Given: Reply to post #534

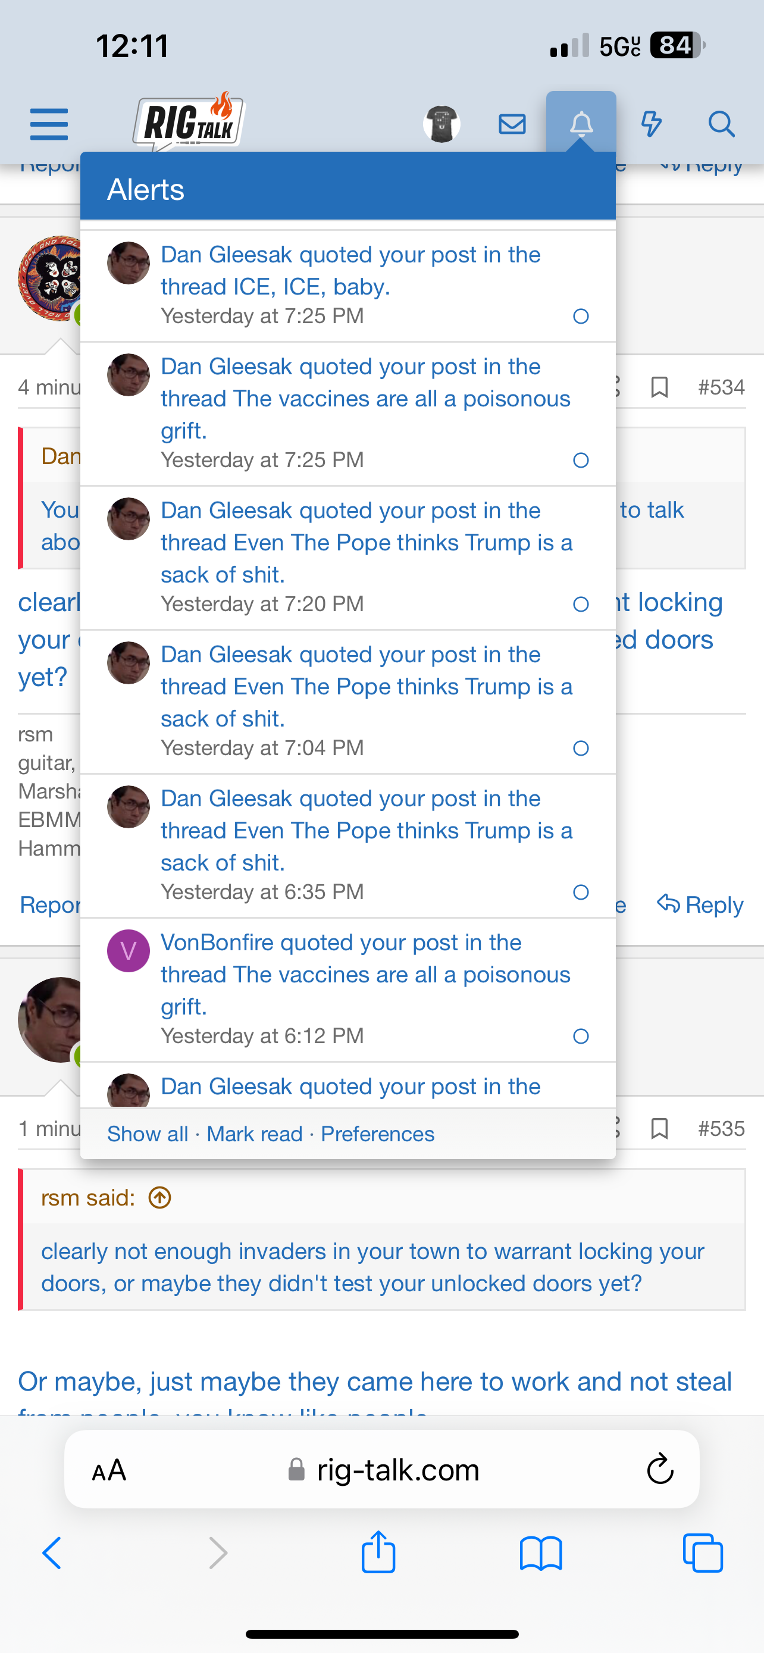Looking at the screenshot, I should 700,905.
